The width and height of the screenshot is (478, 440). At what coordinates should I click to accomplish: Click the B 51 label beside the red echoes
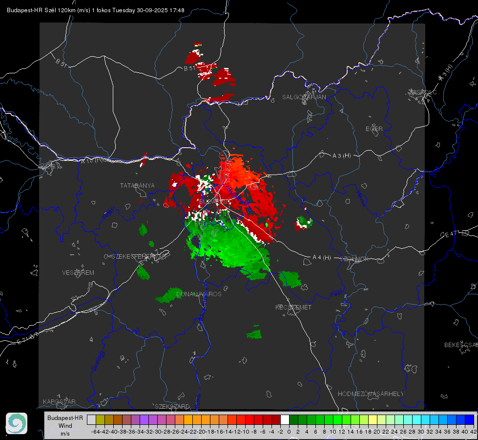[189, 68]
